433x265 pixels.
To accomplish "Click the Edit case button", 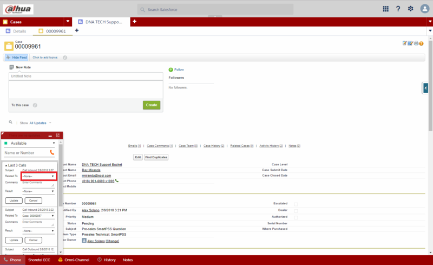I will click(138, 157).
